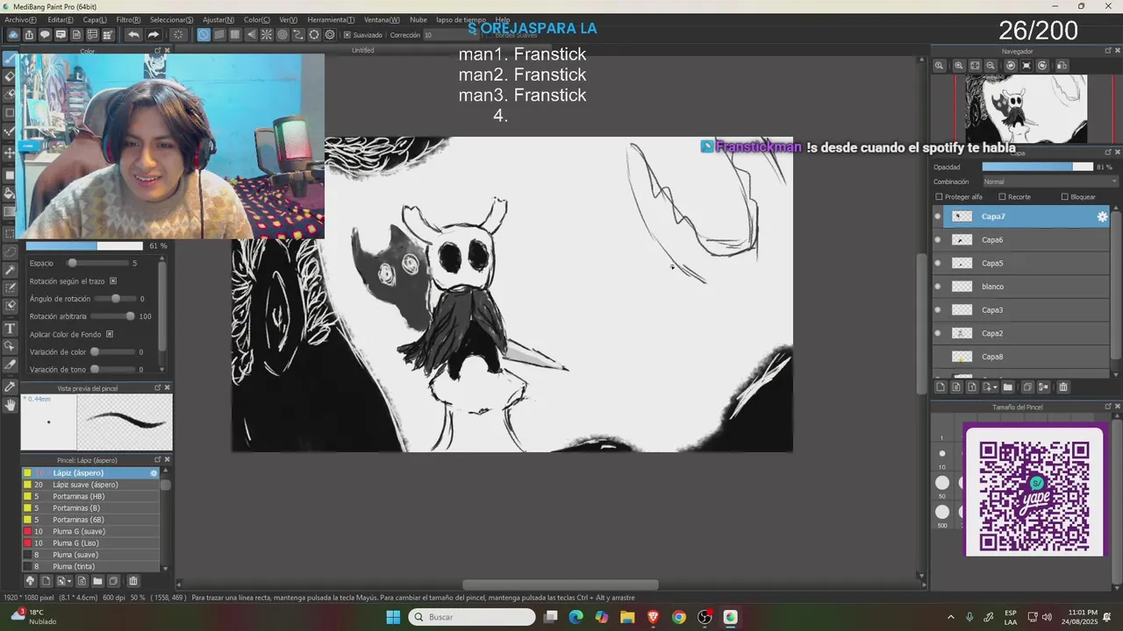Toggle Rotación según el trazo checkbox

pyautogui.click(x=113, y=281)
